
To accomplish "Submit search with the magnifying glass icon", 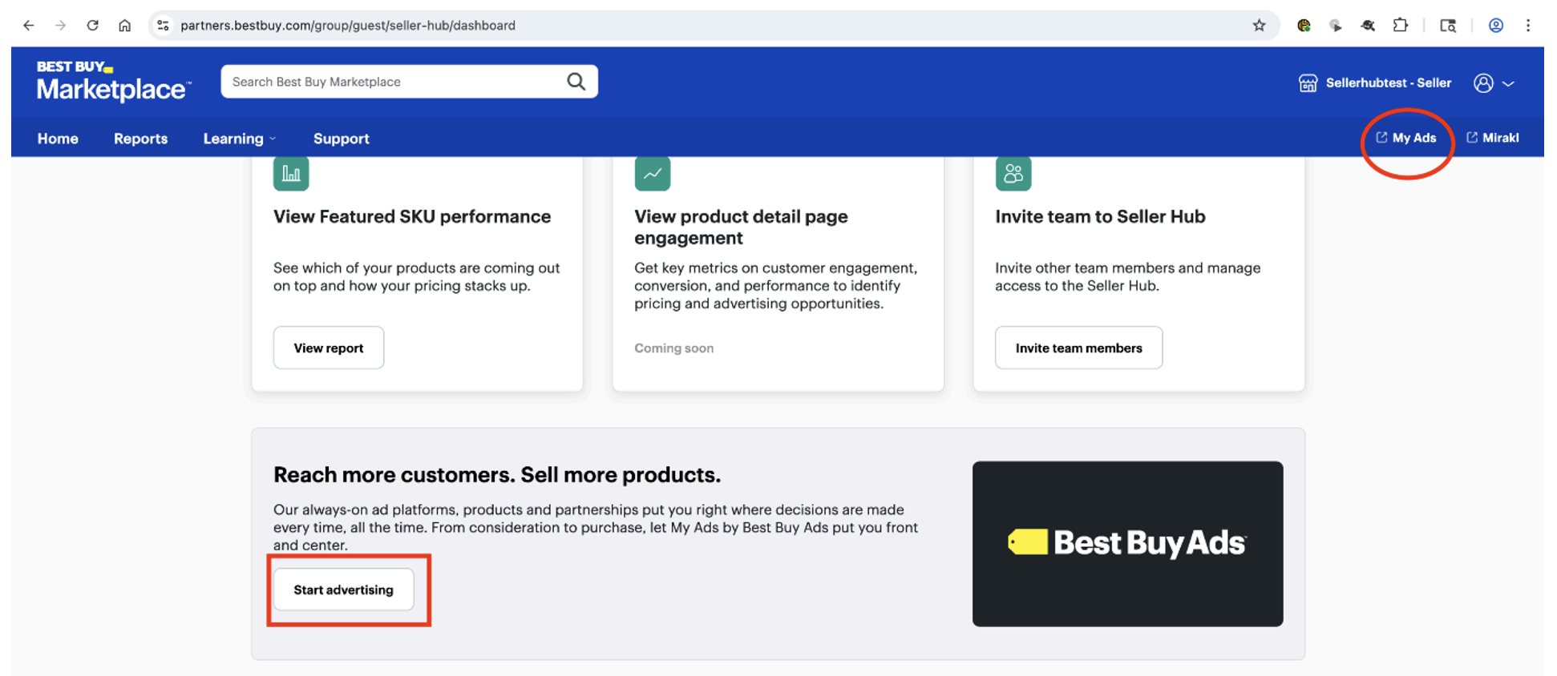I will click(x=576, y=82).
